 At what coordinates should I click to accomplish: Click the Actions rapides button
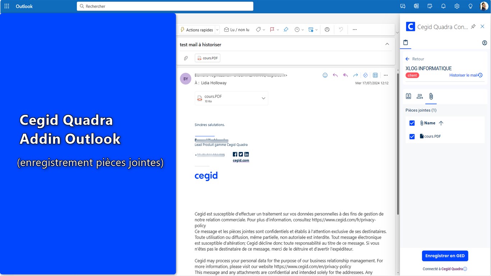pyautogui.click(x=197, y=30)
